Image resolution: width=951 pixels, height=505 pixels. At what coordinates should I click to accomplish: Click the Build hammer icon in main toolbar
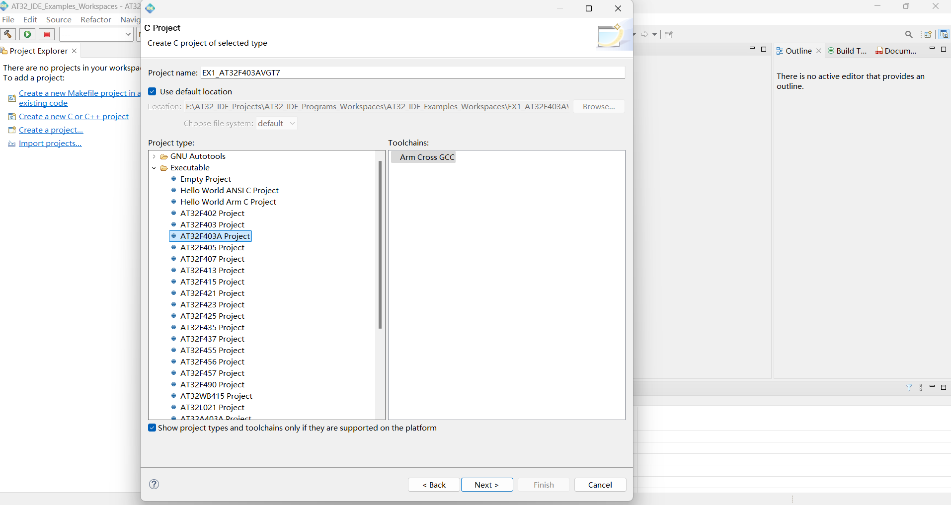(x=8, y=34)
